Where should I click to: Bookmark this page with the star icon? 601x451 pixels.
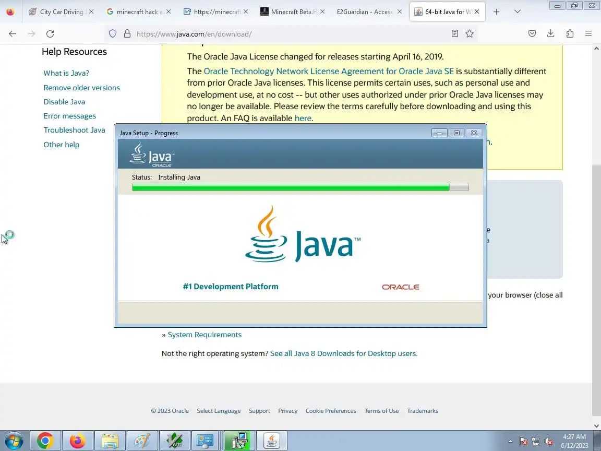pos(470,34)
